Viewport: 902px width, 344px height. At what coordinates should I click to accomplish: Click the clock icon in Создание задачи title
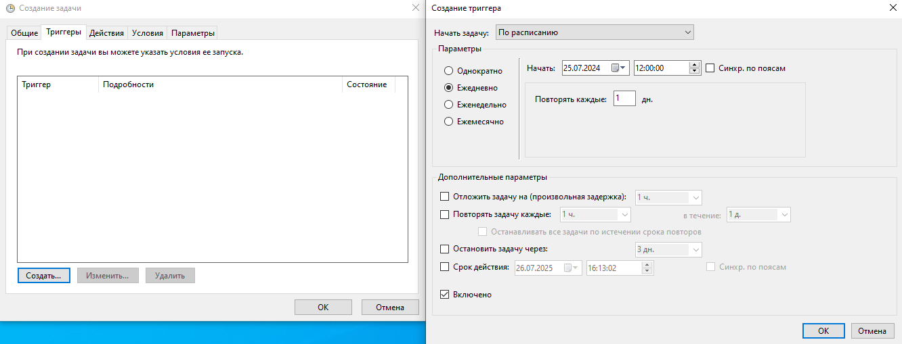pyautogui.click(x=10, y=8)
